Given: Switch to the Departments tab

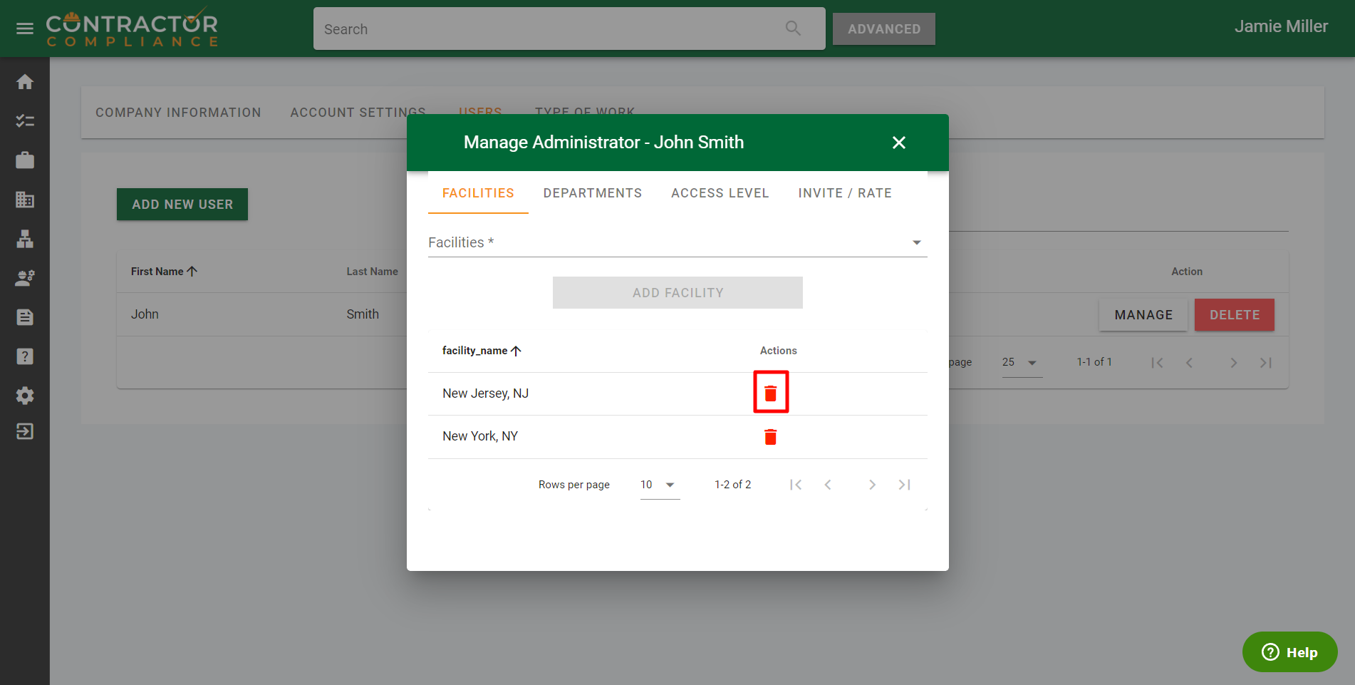Looking at the screenshot, I should [592, 193].
